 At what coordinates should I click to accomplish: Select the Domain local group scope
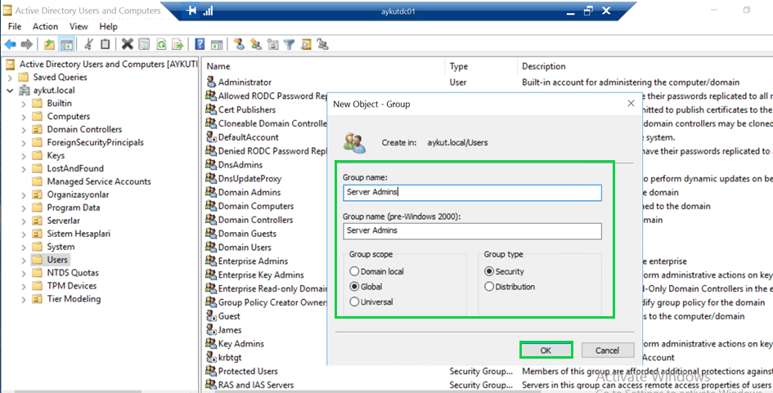pyautogui.click(x=354, y=271)
